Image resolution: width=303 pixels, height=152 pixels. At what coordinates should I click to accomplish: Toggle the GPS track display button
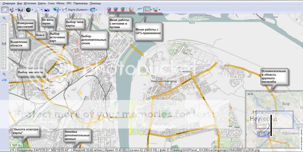tap(147, 10)
